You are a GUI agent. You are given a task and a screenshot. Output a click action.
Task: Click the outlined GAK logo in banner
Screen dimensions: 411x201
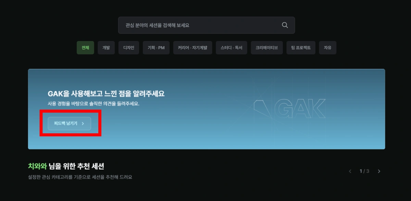point(290,109)
